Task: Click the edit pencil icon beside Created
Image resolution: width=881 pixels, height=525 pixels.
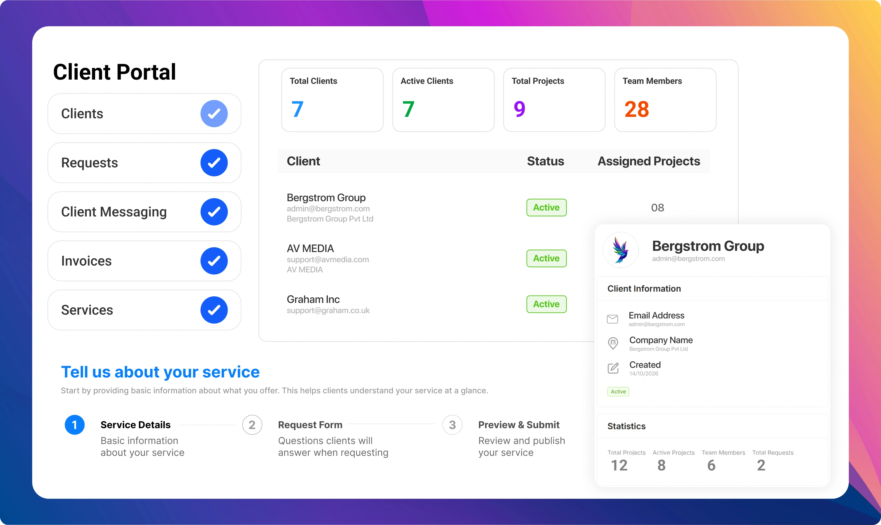Action: (613, 368)
